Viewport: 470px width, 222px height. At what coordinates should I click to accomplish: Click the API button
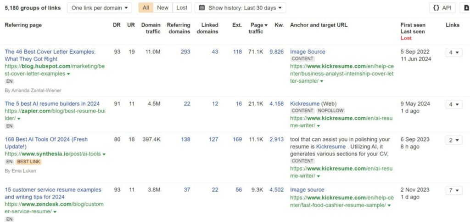tap(442, 8)
